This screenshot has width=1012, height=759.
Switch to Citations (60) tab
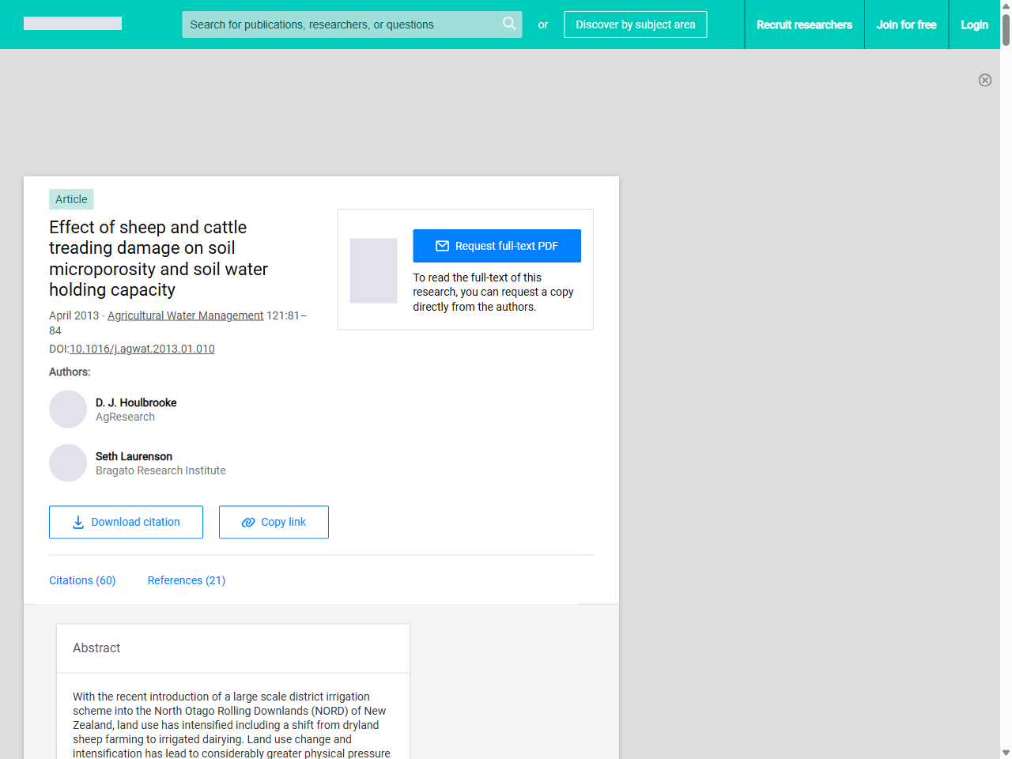(82, 580)
